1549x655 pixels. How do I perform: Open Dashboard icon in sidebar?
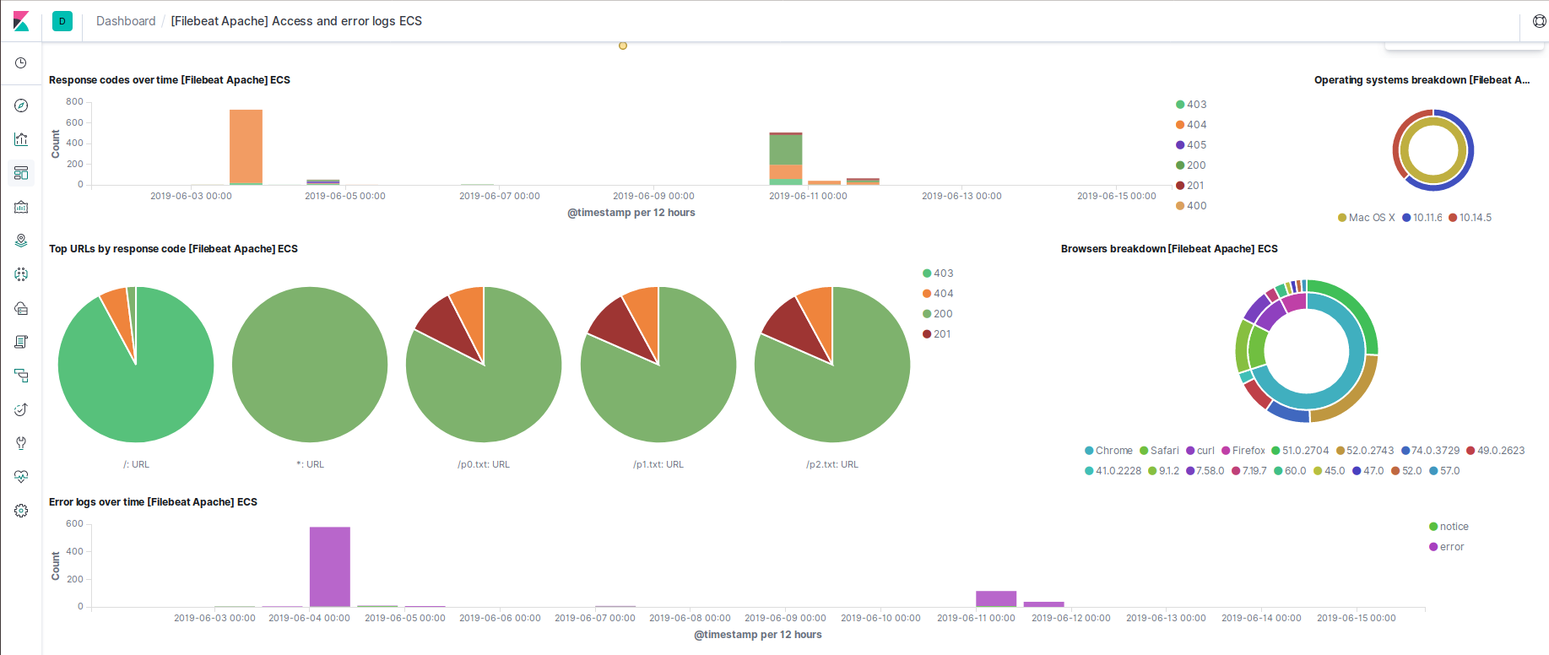point(21,173)
